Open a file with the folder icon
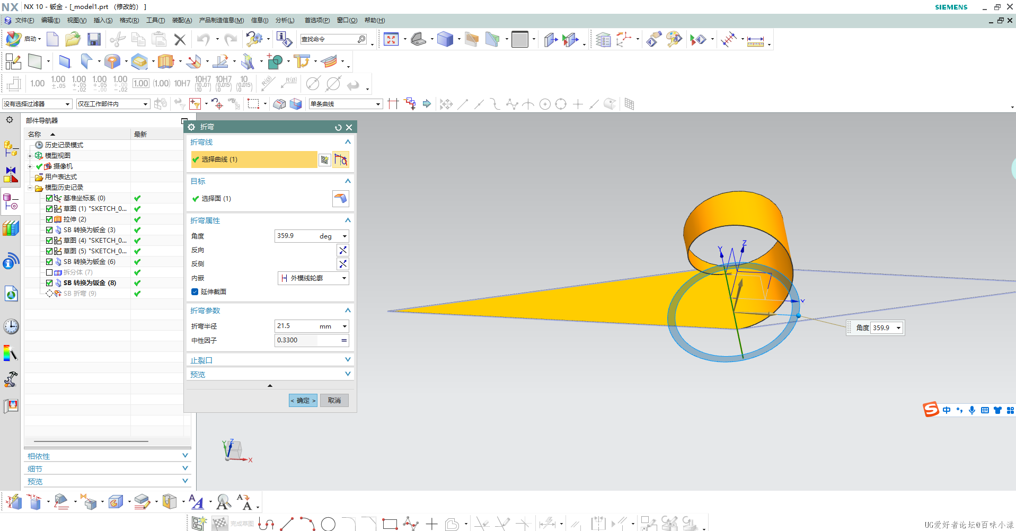Screen dimensions: 1016x531 tap(73, 39)
